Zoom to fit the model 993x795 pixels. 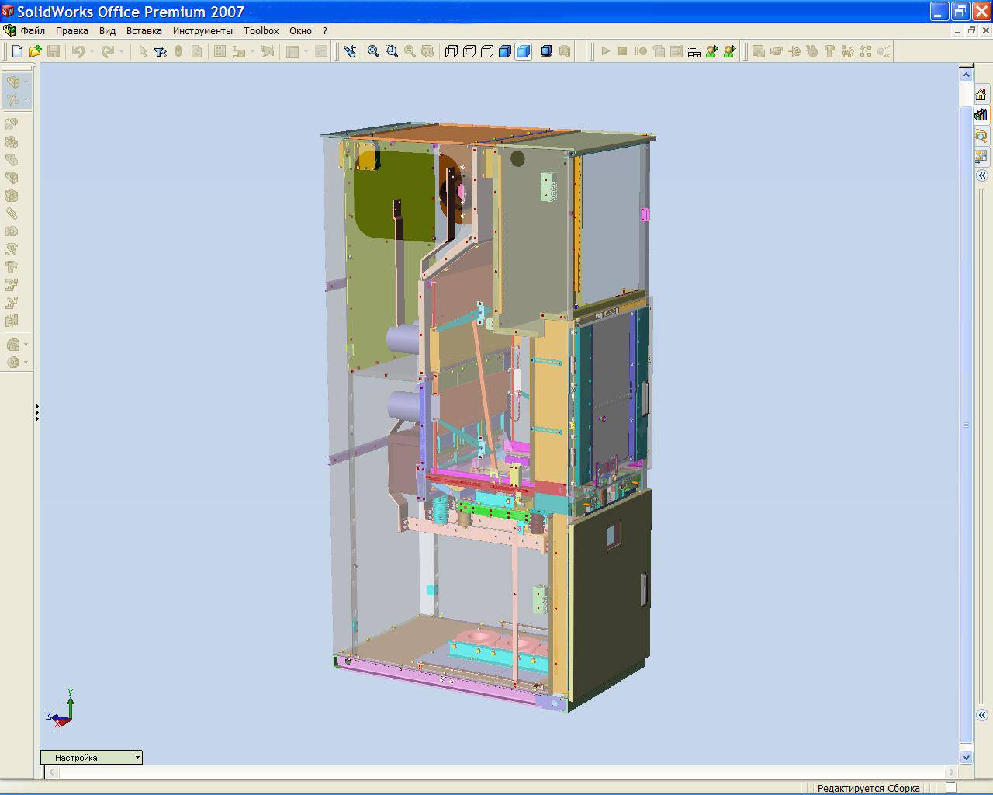[x=373, y=51]
